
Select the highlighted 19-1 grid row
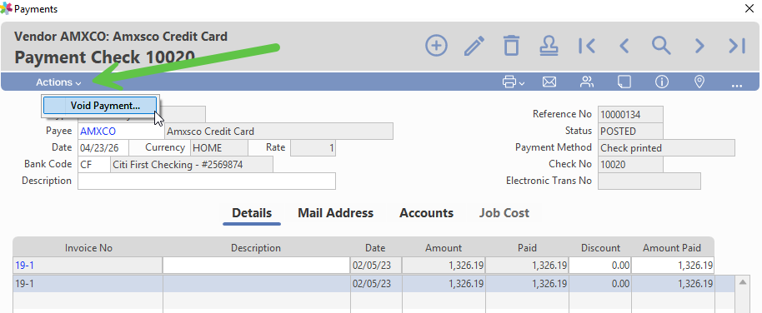point(373,283)
